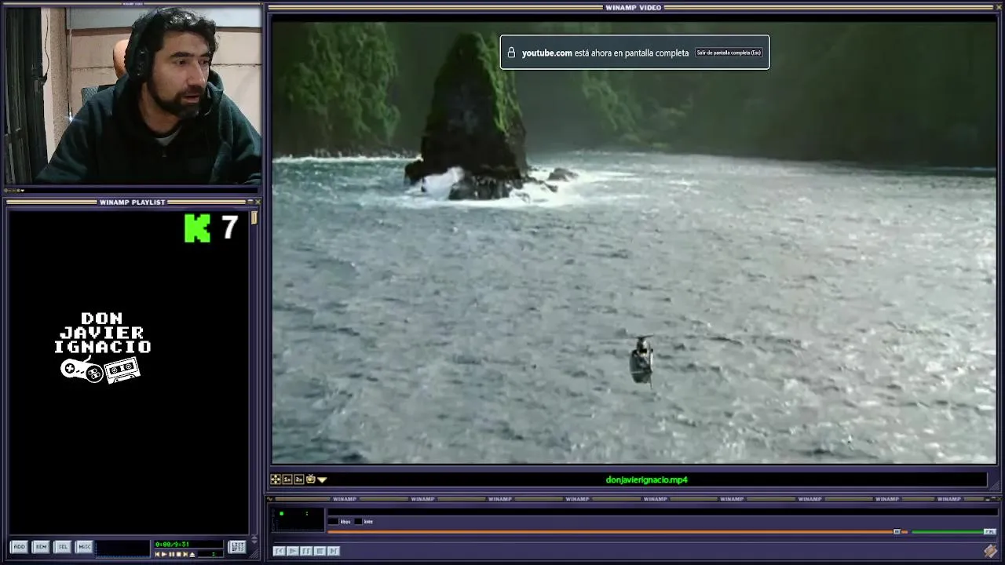
Task: Open the ADD menu in playlist
Action: 20,547
